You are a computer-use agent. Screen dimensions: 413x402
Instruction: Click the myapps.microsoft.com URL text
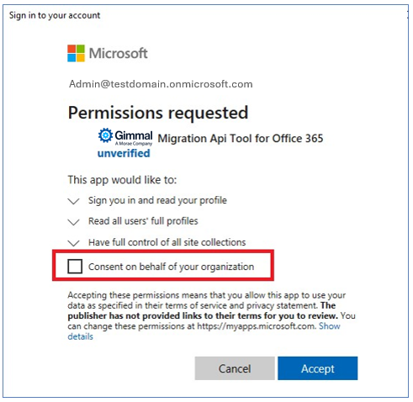click(256, 326)
